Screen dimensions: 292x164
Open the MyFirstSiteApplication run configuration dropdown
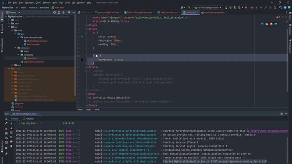(208, 8)
